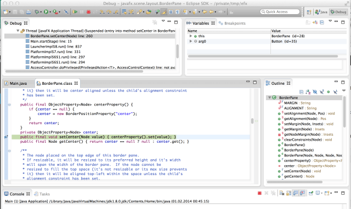The width and height of the screenshot is (351, 209).
Task: Resume execution with the Resume icon
Action: [x=75, y=12]
